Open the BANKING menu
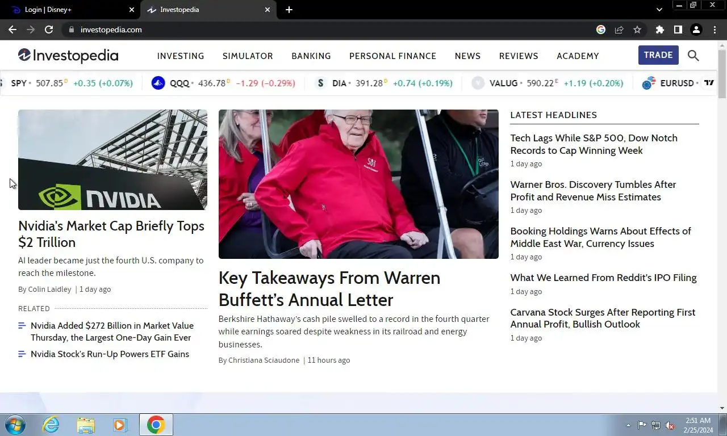727x436 pixels. coord(311,56)
